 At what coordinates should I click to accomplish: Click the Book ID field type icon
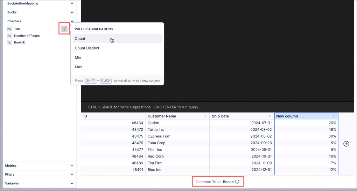pyautogui.click(x=9, y=43)
